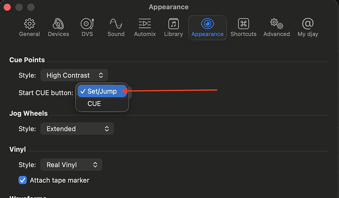The width and height of the screenshot is (339, 198).
Task: Choose the CUE menu option
Action: [94, 104]
